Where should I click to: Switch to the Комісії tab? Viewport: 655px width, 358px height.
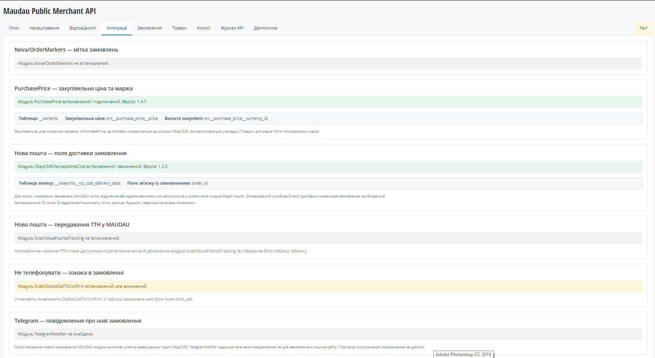click(x=203, y=28)
